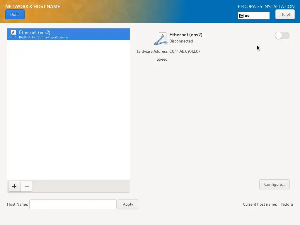This screenshot has width=300, height=225.
Task: Click the Hardware Address label
Action: click(x=151, y=51)
